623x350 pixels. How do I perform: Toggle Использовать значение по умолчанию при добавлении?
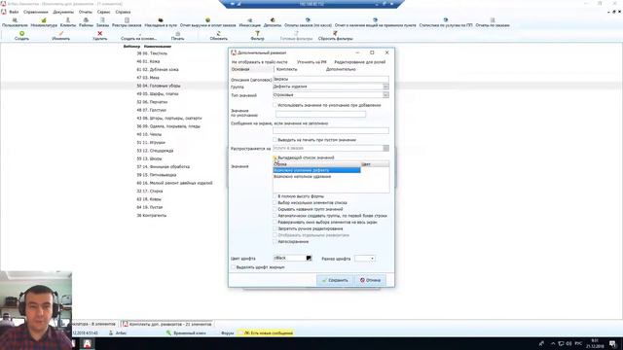click(275, 105)
